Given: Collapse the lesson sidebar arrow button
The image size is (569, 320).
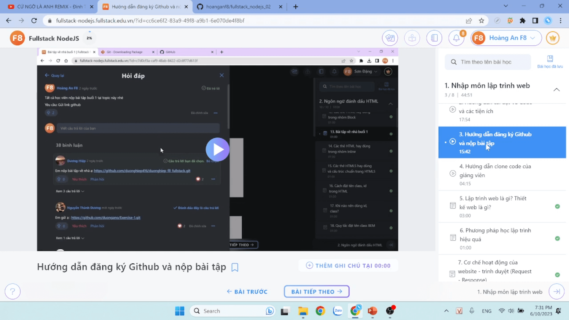Looking at the screenshot, I should [557, 292].
